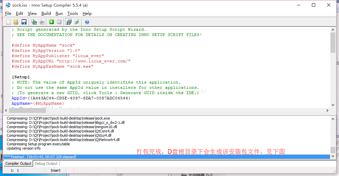Save the script with floppy disk icon
Viewport: 339px width, 176px height.
pos(24,22)
